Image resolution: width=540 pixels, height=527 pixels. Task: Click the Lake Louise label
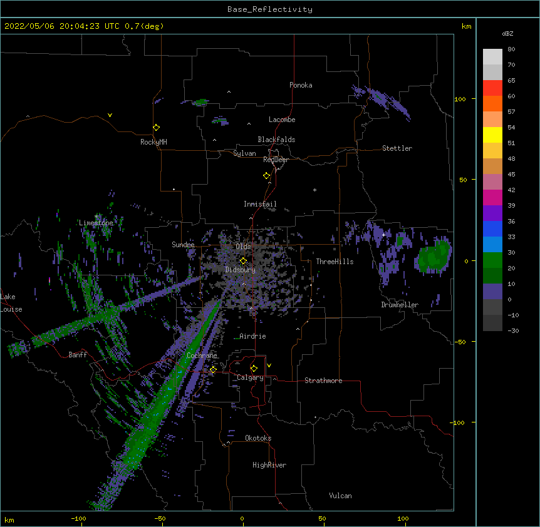point(11,303)
